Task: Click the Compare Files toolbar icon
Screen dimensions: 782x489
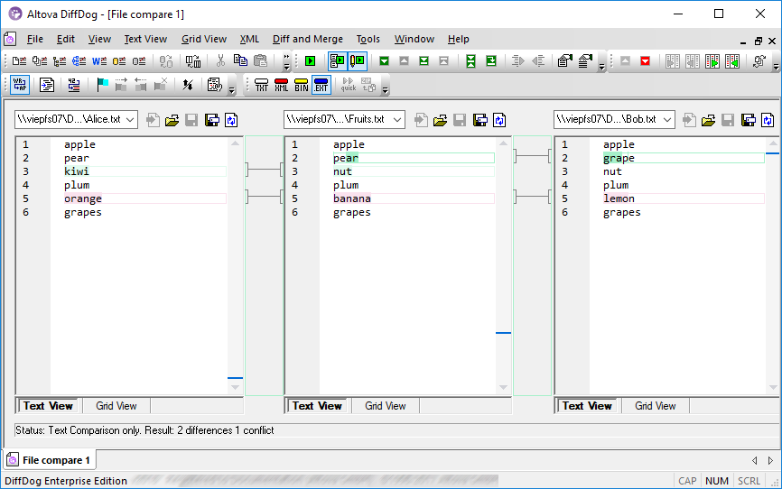Action: (19, 60)
